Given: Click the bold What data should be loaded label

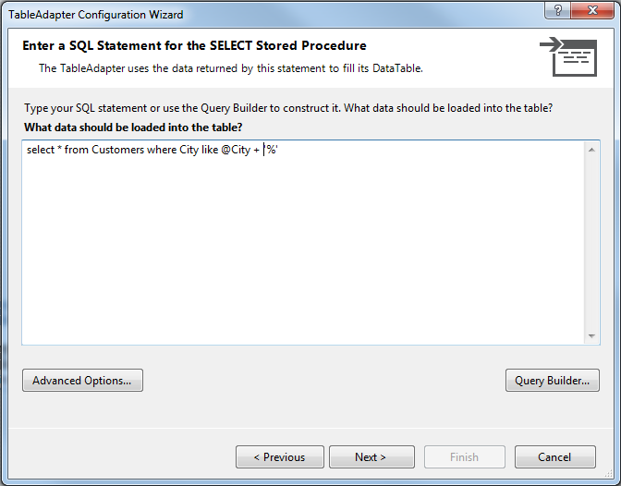Looking at the screenshot, I should pyautogui.click(x=133, y=128).
